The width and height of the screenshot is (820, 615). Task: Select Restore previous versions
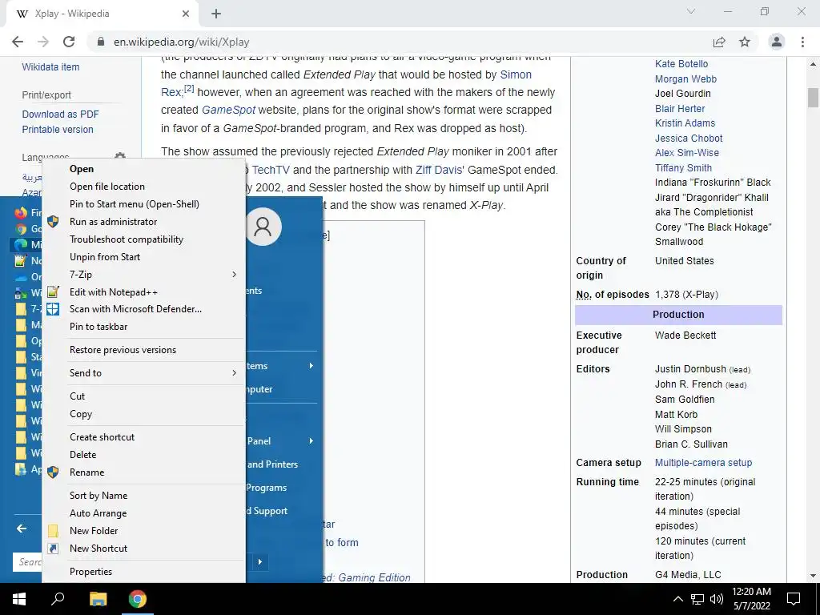[144, 350]
